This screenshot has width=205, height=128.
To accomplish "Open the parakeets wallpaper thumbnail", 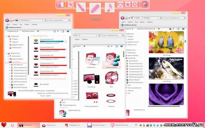I will click(x=166, y=42).
